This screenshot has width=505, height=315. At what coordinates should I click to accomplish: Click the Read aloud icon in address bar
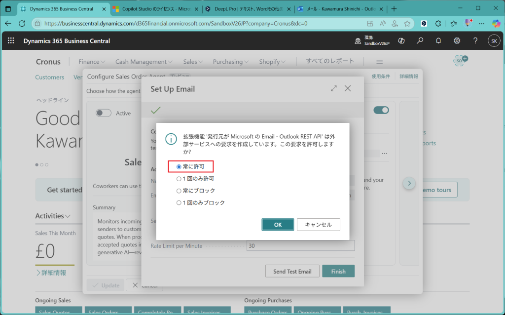click(x=383, y=23)
